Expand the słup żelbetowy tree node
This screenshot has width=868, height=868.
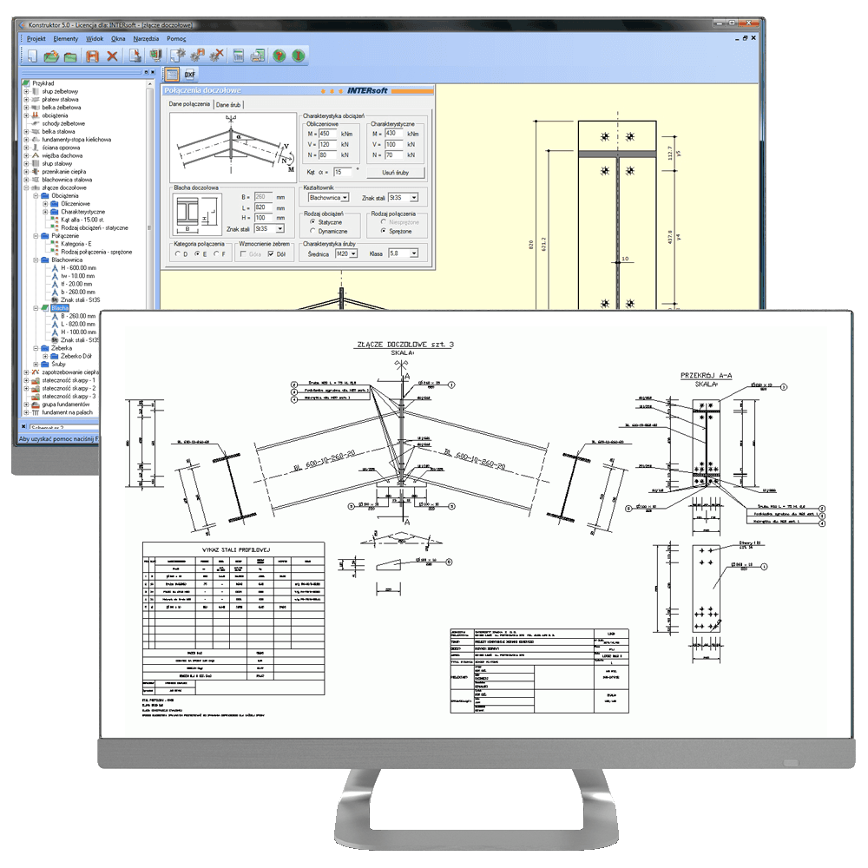click(x=26, y=91)
